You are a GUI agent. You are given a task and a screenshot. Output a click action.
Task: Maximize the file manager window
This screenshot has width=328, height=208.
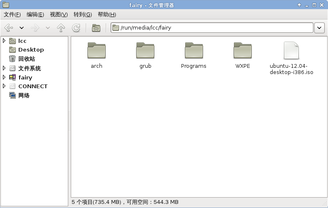(x=314, y=5)
